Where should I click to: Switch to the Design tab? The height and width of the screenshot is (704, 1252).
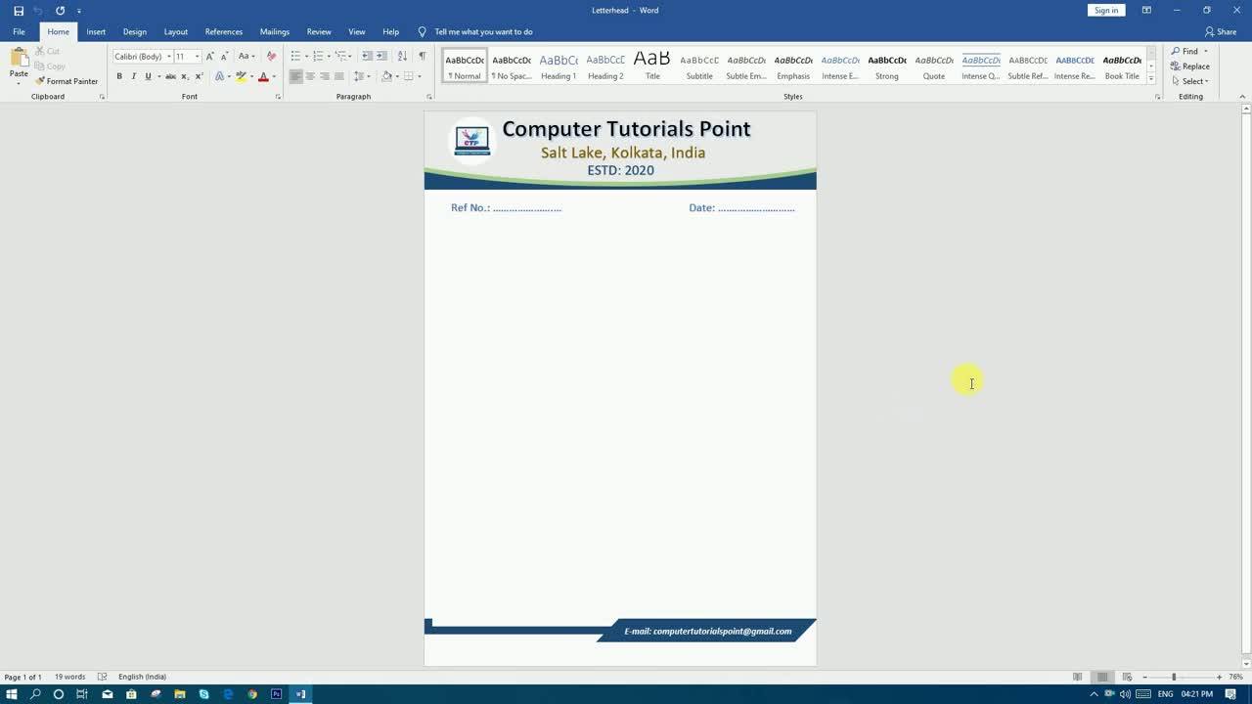click(x=135, y=31)
